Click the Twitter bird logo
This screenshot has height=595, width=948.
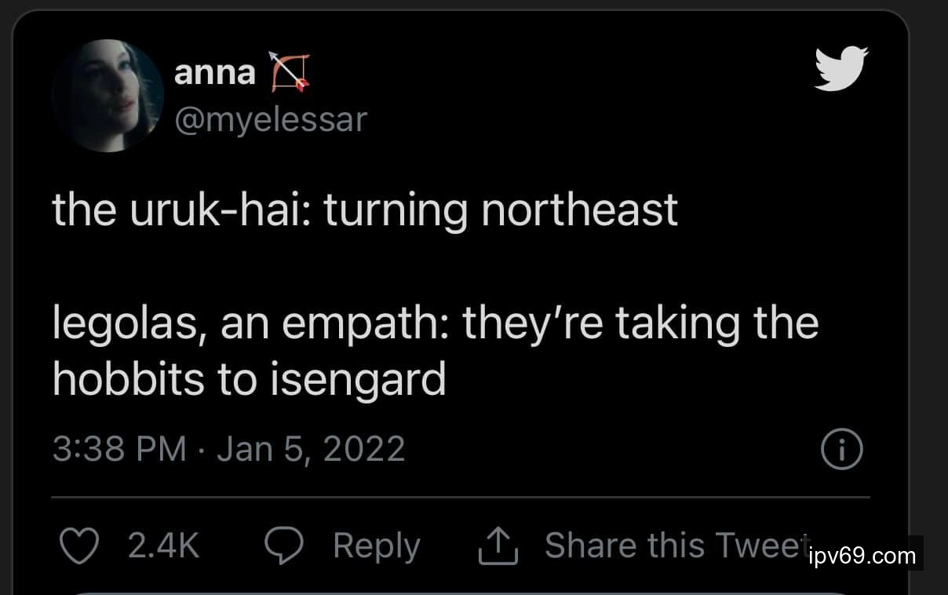(841, 68)
